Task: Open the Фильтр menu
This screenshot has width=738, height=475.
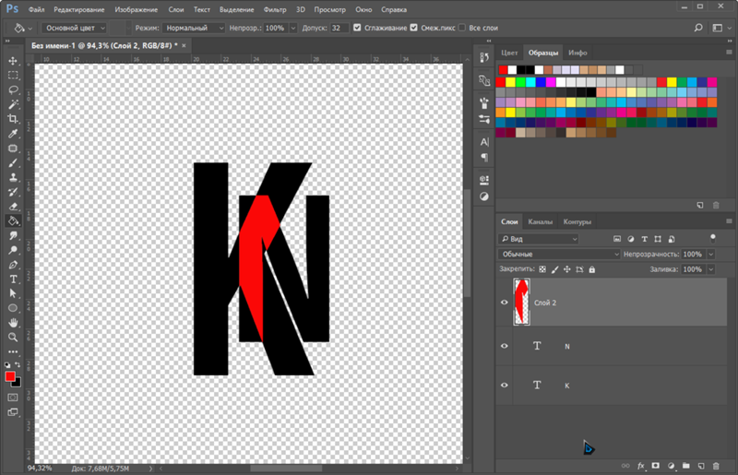Action: point(275,8)
